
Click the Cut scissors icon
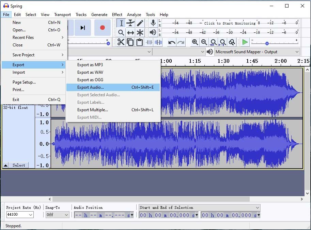(121, 42)
